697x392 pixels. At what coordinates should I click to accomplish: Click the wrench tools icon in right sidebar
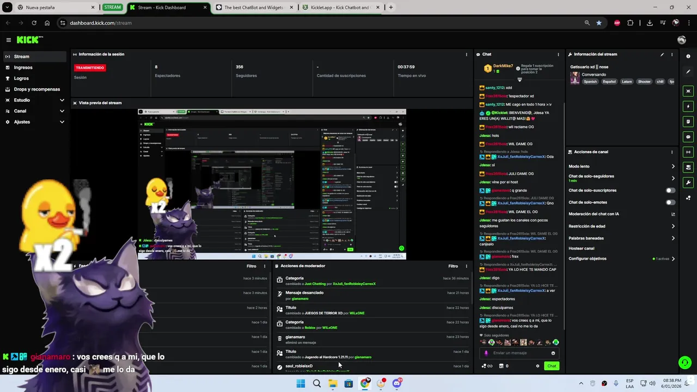click(x=688, y=182)
